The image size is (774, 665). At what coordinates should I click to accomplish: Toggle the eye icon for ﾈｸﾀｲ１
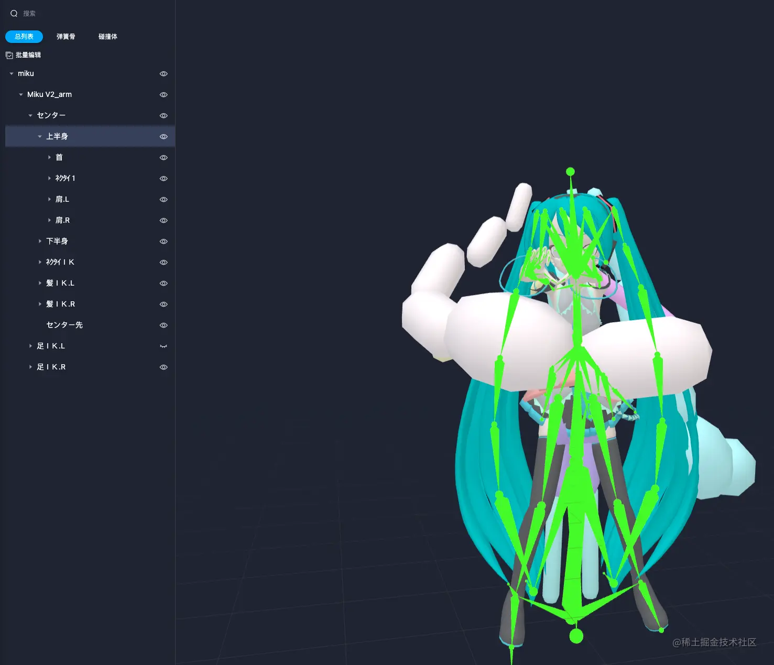[x=163, y=179]
